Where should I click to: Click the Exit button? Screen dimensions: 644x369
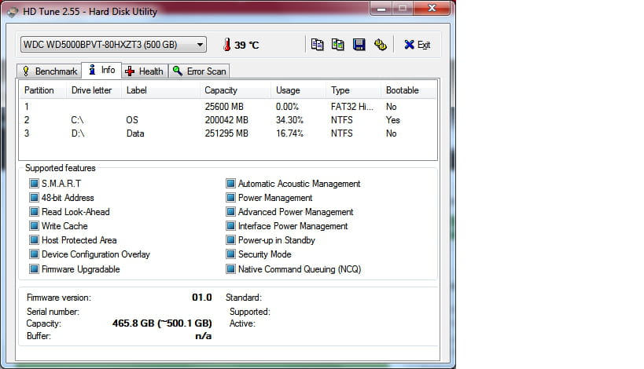[x=418, y=45]
